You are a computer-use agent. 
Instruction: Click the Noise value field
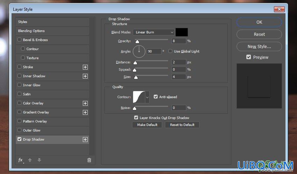pyautogui.click(x=179, y=108)
